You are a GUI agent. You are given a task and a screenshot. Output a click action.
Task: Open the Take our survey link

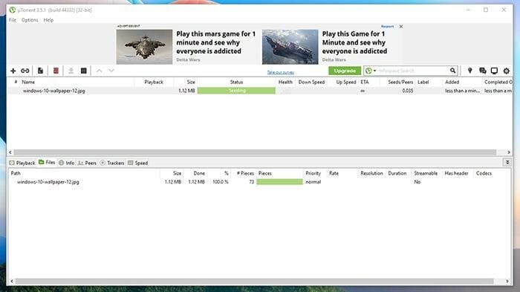tap(281, 72)
